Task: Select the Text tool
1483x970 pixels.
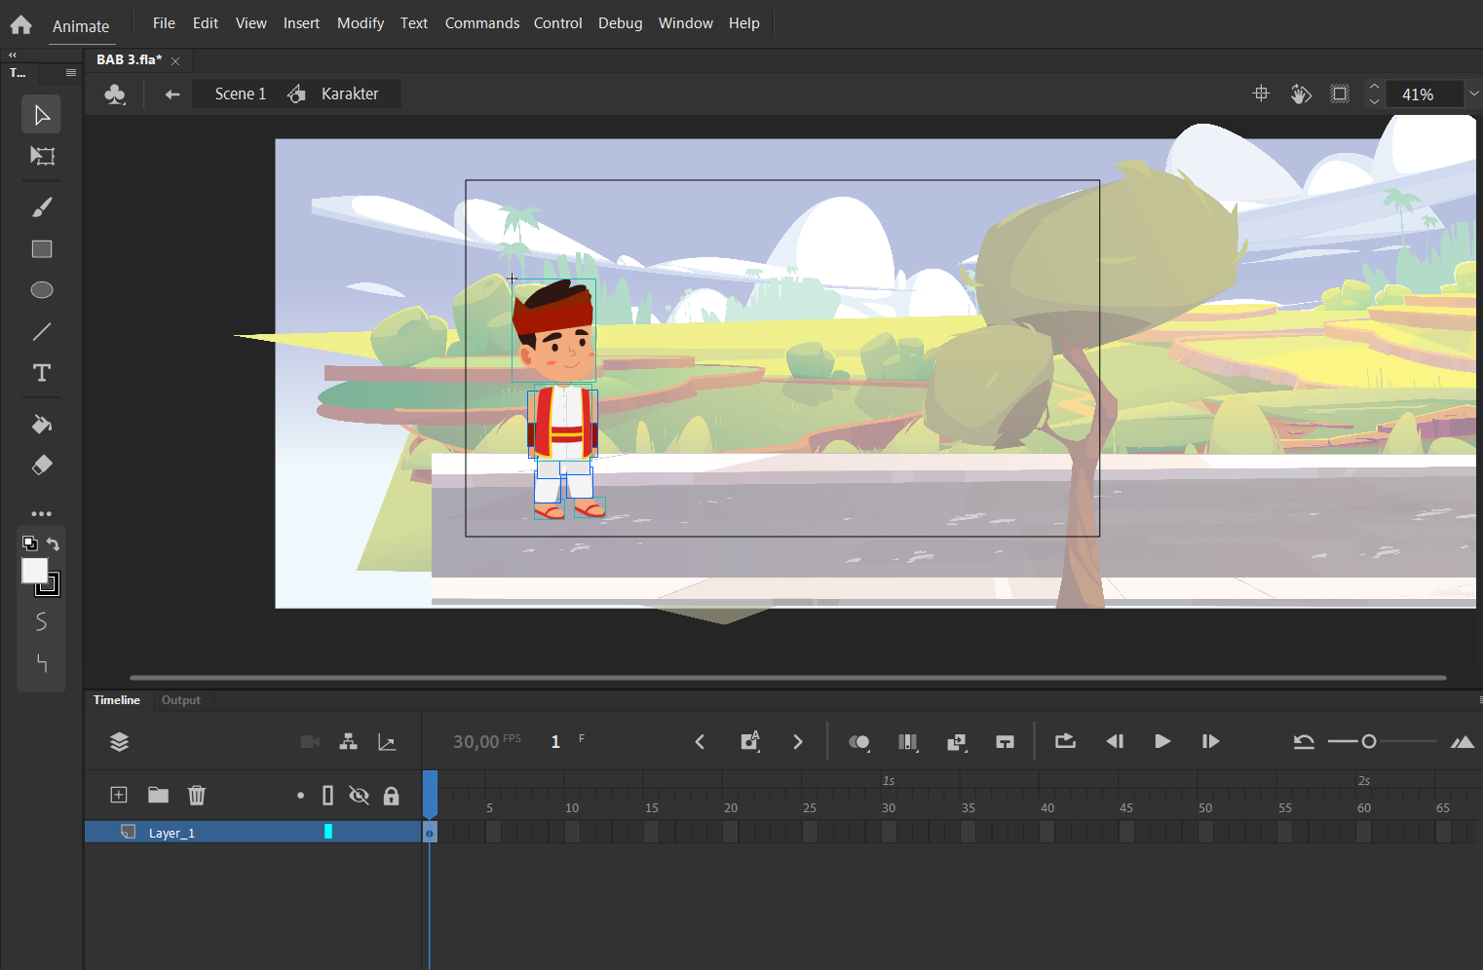Action: pos(42,373)
